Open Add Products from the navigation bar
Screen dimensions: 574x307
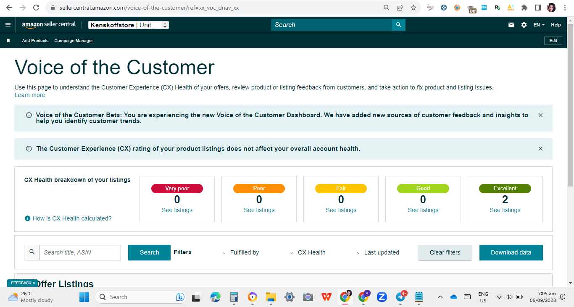(35, 41)
